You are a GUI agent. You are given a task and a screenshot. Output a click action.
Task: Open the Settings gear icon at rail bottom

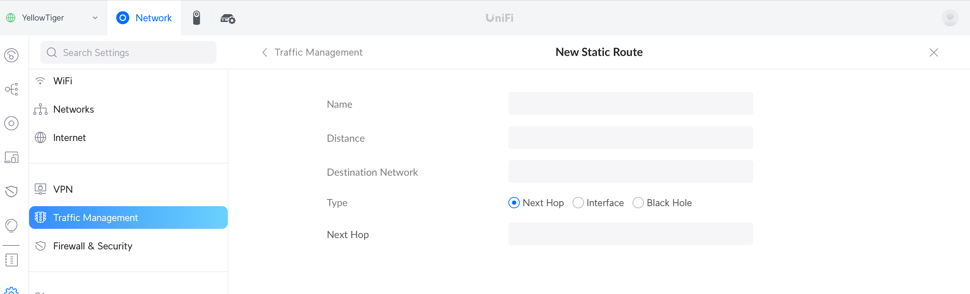(11, 290)
